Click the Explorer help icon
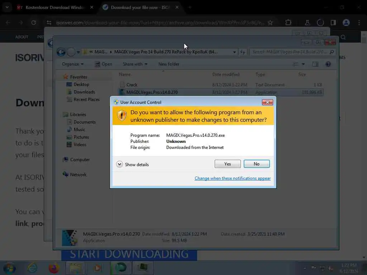 (328, 64)
